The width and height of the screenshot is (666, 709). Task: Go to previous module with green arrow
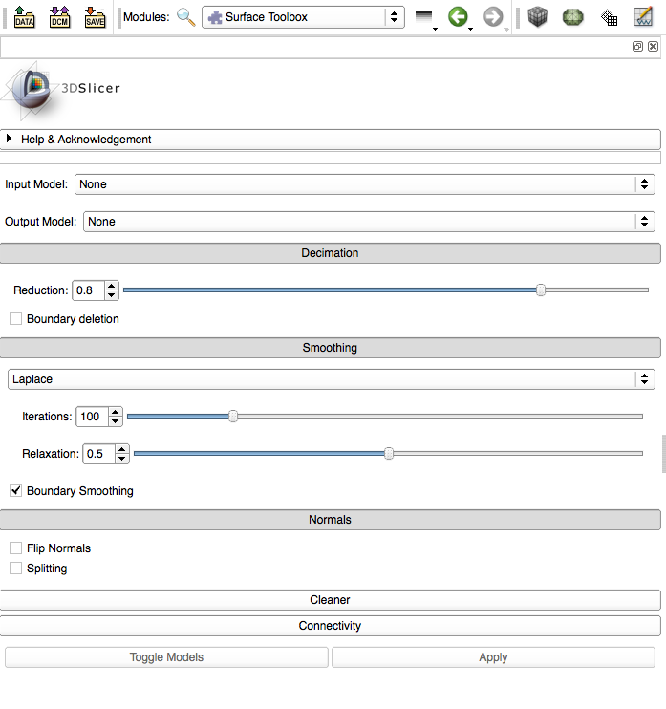(459, 17)
